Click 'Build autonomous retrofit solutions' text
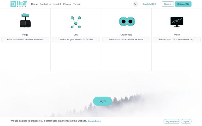Image resolution: width=202 pixels, height=126 pixels. (25, 39)
